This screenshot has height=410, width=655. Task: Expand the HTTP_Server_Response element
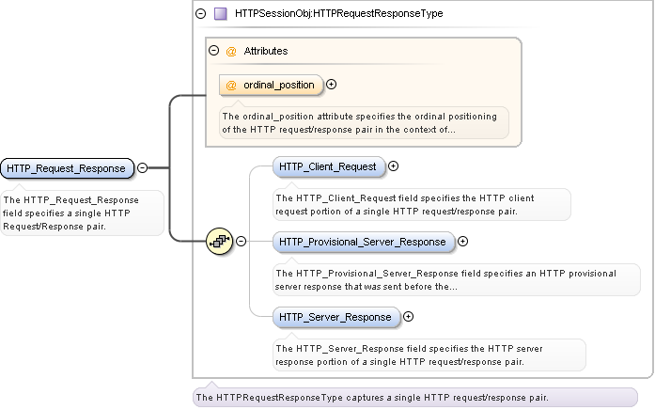pyautogui.click(x=408, y=317)
